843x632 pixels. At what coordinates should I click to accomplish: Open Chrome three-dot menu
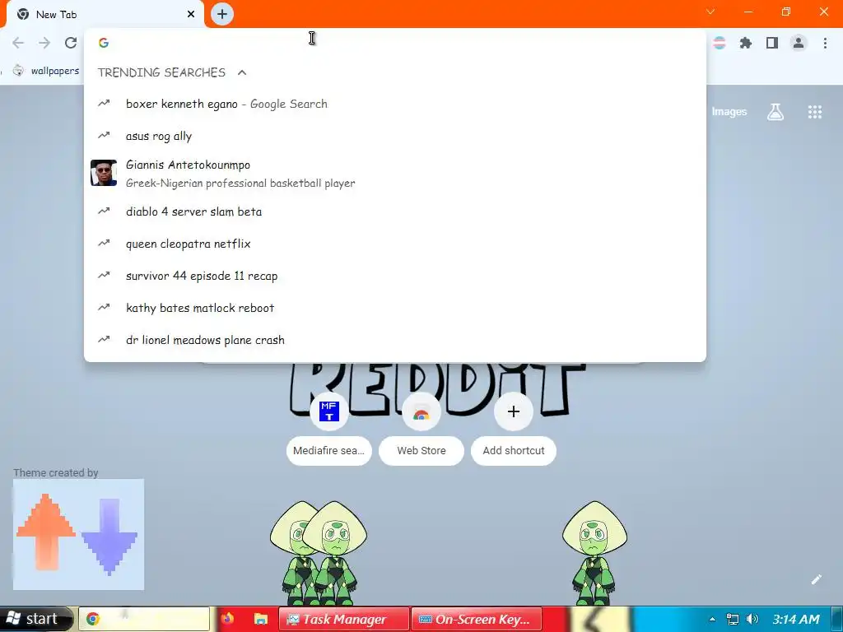pyautogui.click(x=825, y=43)
